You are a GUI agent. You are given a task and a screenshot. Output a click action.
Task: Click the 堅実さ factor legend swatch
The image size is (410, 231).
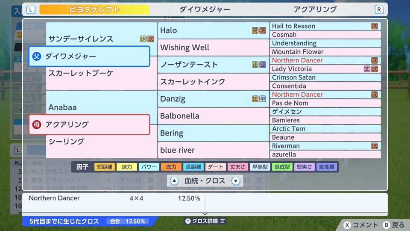pos(305,167)
